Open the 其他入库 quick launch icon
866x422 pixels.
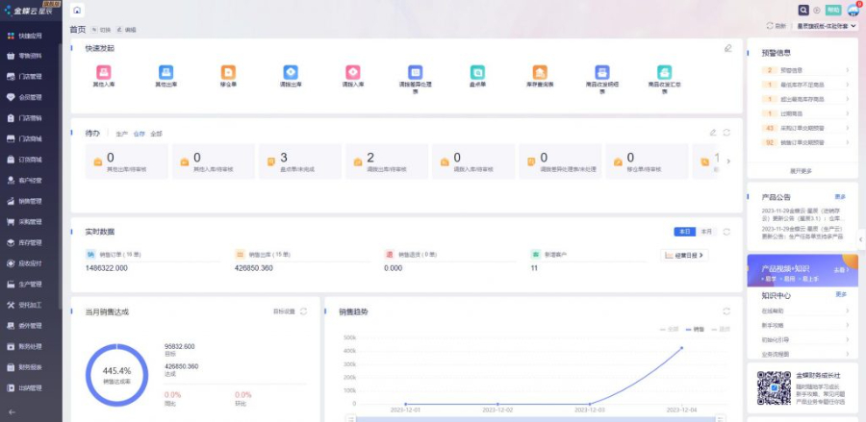click(x=103, y=73)
